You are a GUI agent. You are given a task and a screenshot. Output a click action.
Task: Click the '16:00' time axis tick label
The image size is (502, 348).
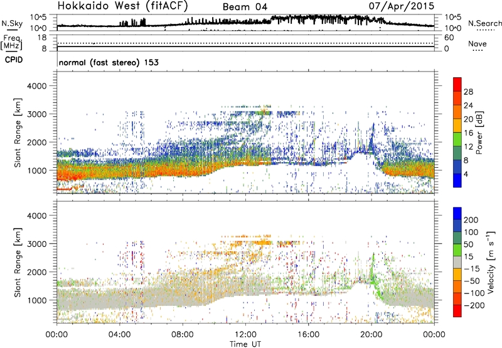pyautogui.click(x=308, y=335)
